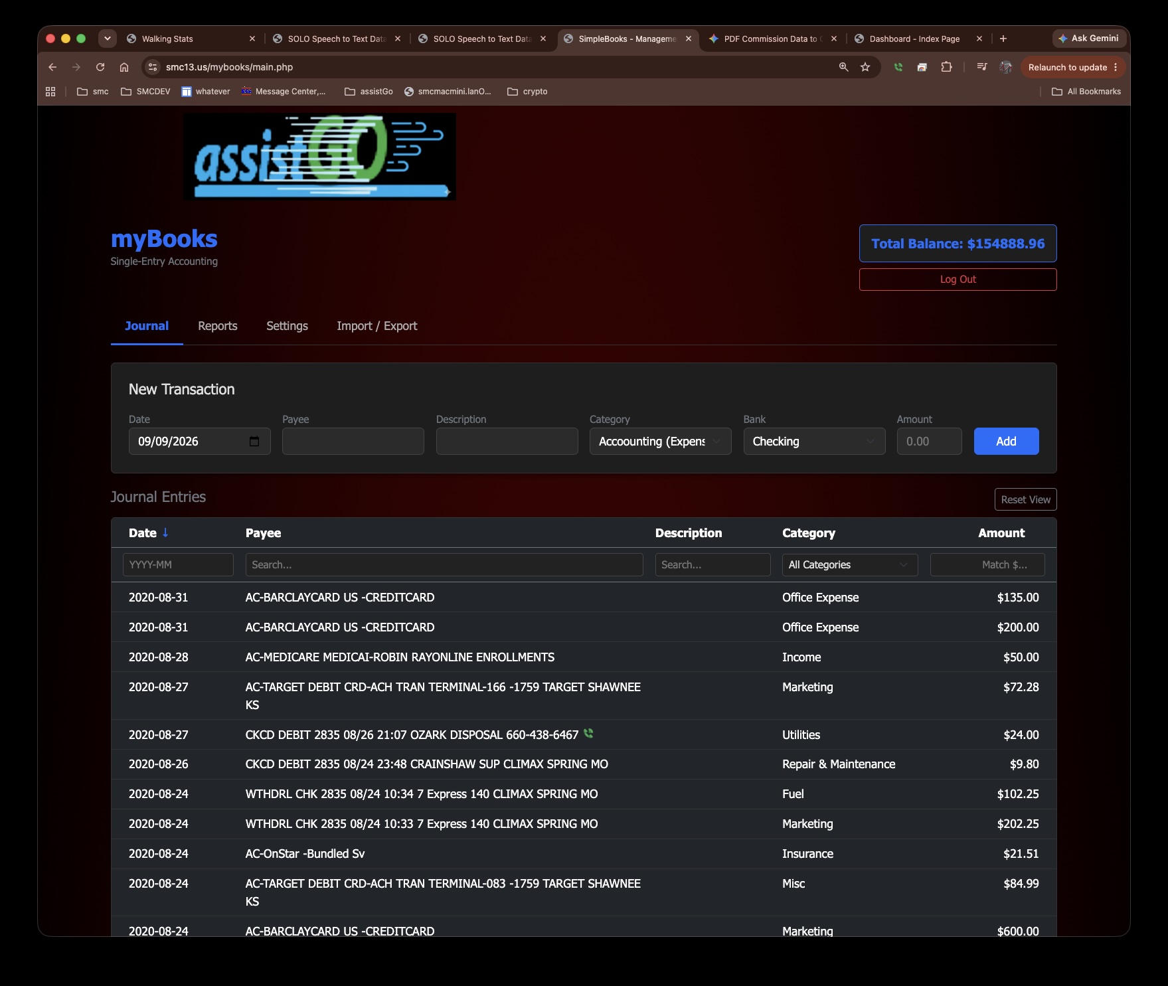The image size is (1168, 986).
Task: Expand the Category dropdown in New Transaction
Action: pyautogui.click(x=660, y=442)
